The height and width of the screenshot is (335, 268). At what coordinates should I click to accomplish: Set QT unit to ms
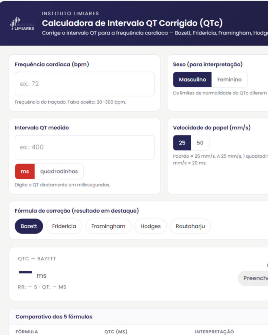(25, 171)
